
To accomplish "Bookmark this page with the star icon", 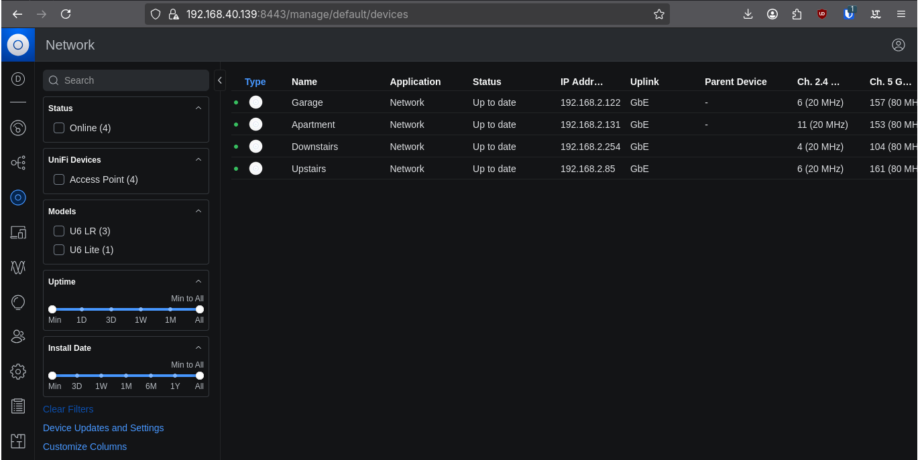I will pyautogui.click(x=658, y=14).
